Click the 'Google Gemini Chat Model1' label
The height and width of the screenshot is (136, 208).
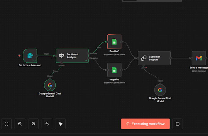coord(50,95)
